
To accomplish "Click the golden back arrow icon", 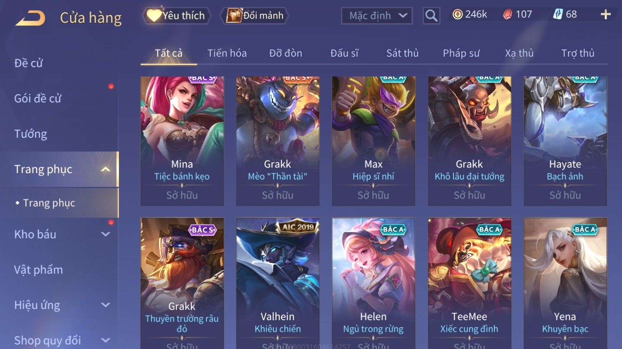I will click(30, 18).
